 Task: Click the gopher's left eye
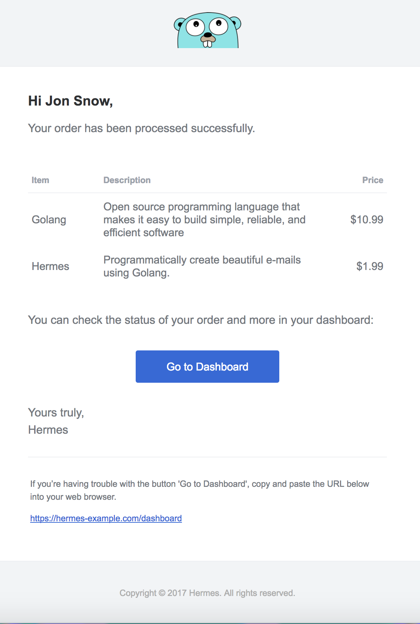point(195,26)
